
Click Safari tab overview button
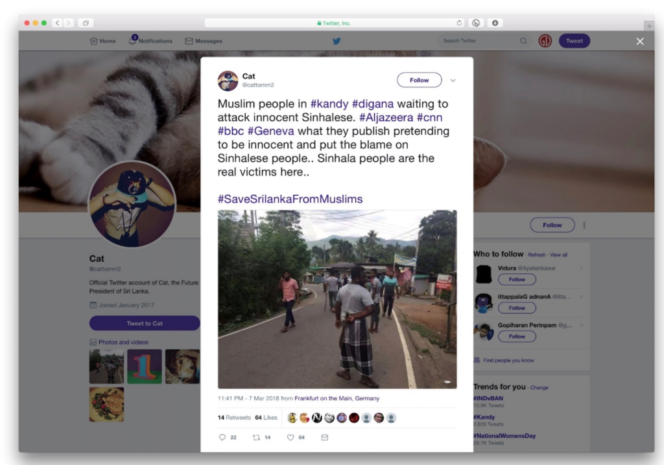[86, 23]
